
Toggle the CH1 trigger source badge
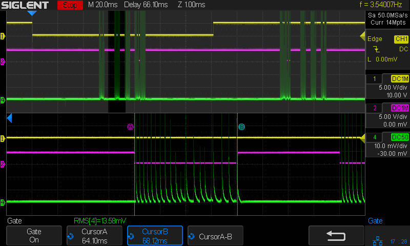click(401, 39)
